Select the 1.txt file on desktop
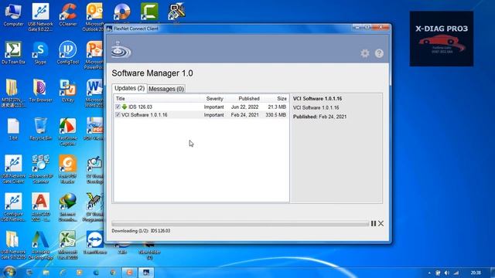This screenshot has height=278, width=495. (13, 129)
